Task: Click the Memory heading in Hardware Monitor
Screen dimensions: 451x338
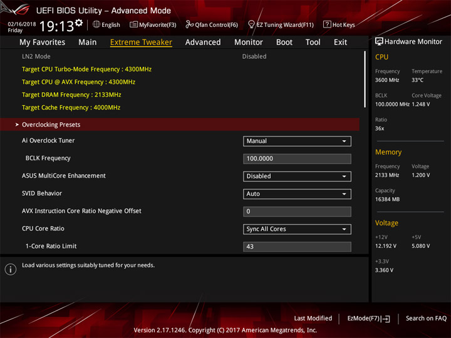Action: [x=388, y=152]
